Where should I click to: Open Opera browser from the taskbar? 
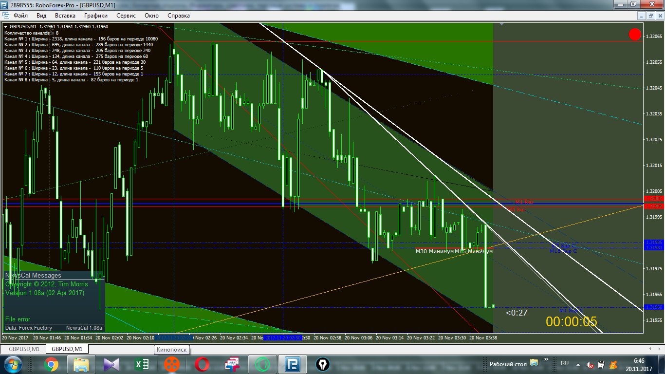click(x=202, y=364)
